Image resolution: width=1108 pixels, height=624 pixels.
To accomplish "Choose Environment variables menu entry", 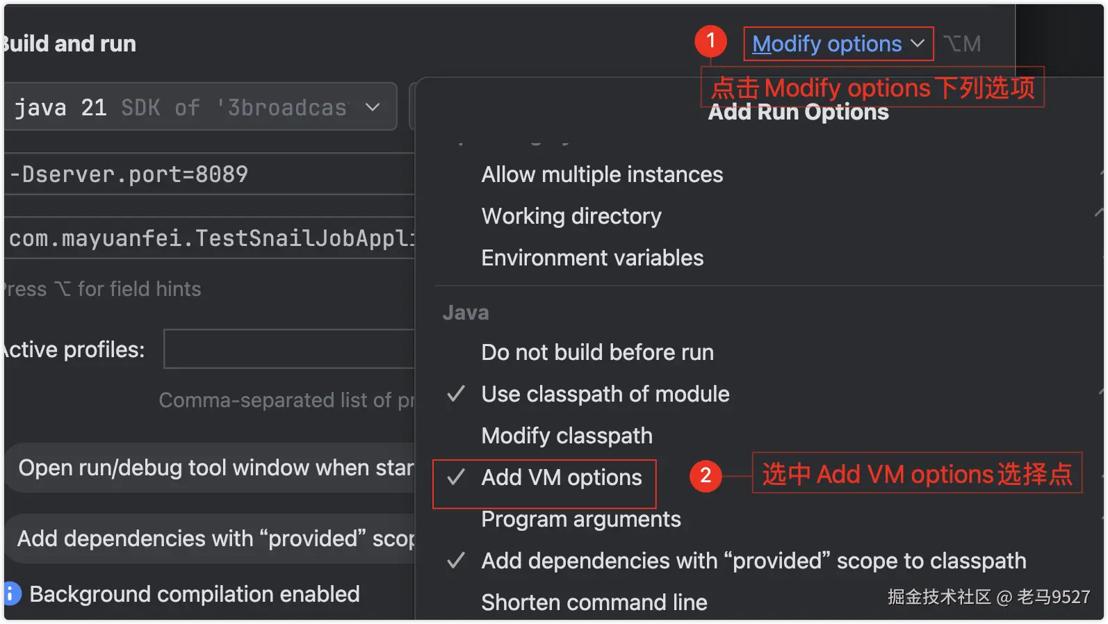I will pos(592,258).
